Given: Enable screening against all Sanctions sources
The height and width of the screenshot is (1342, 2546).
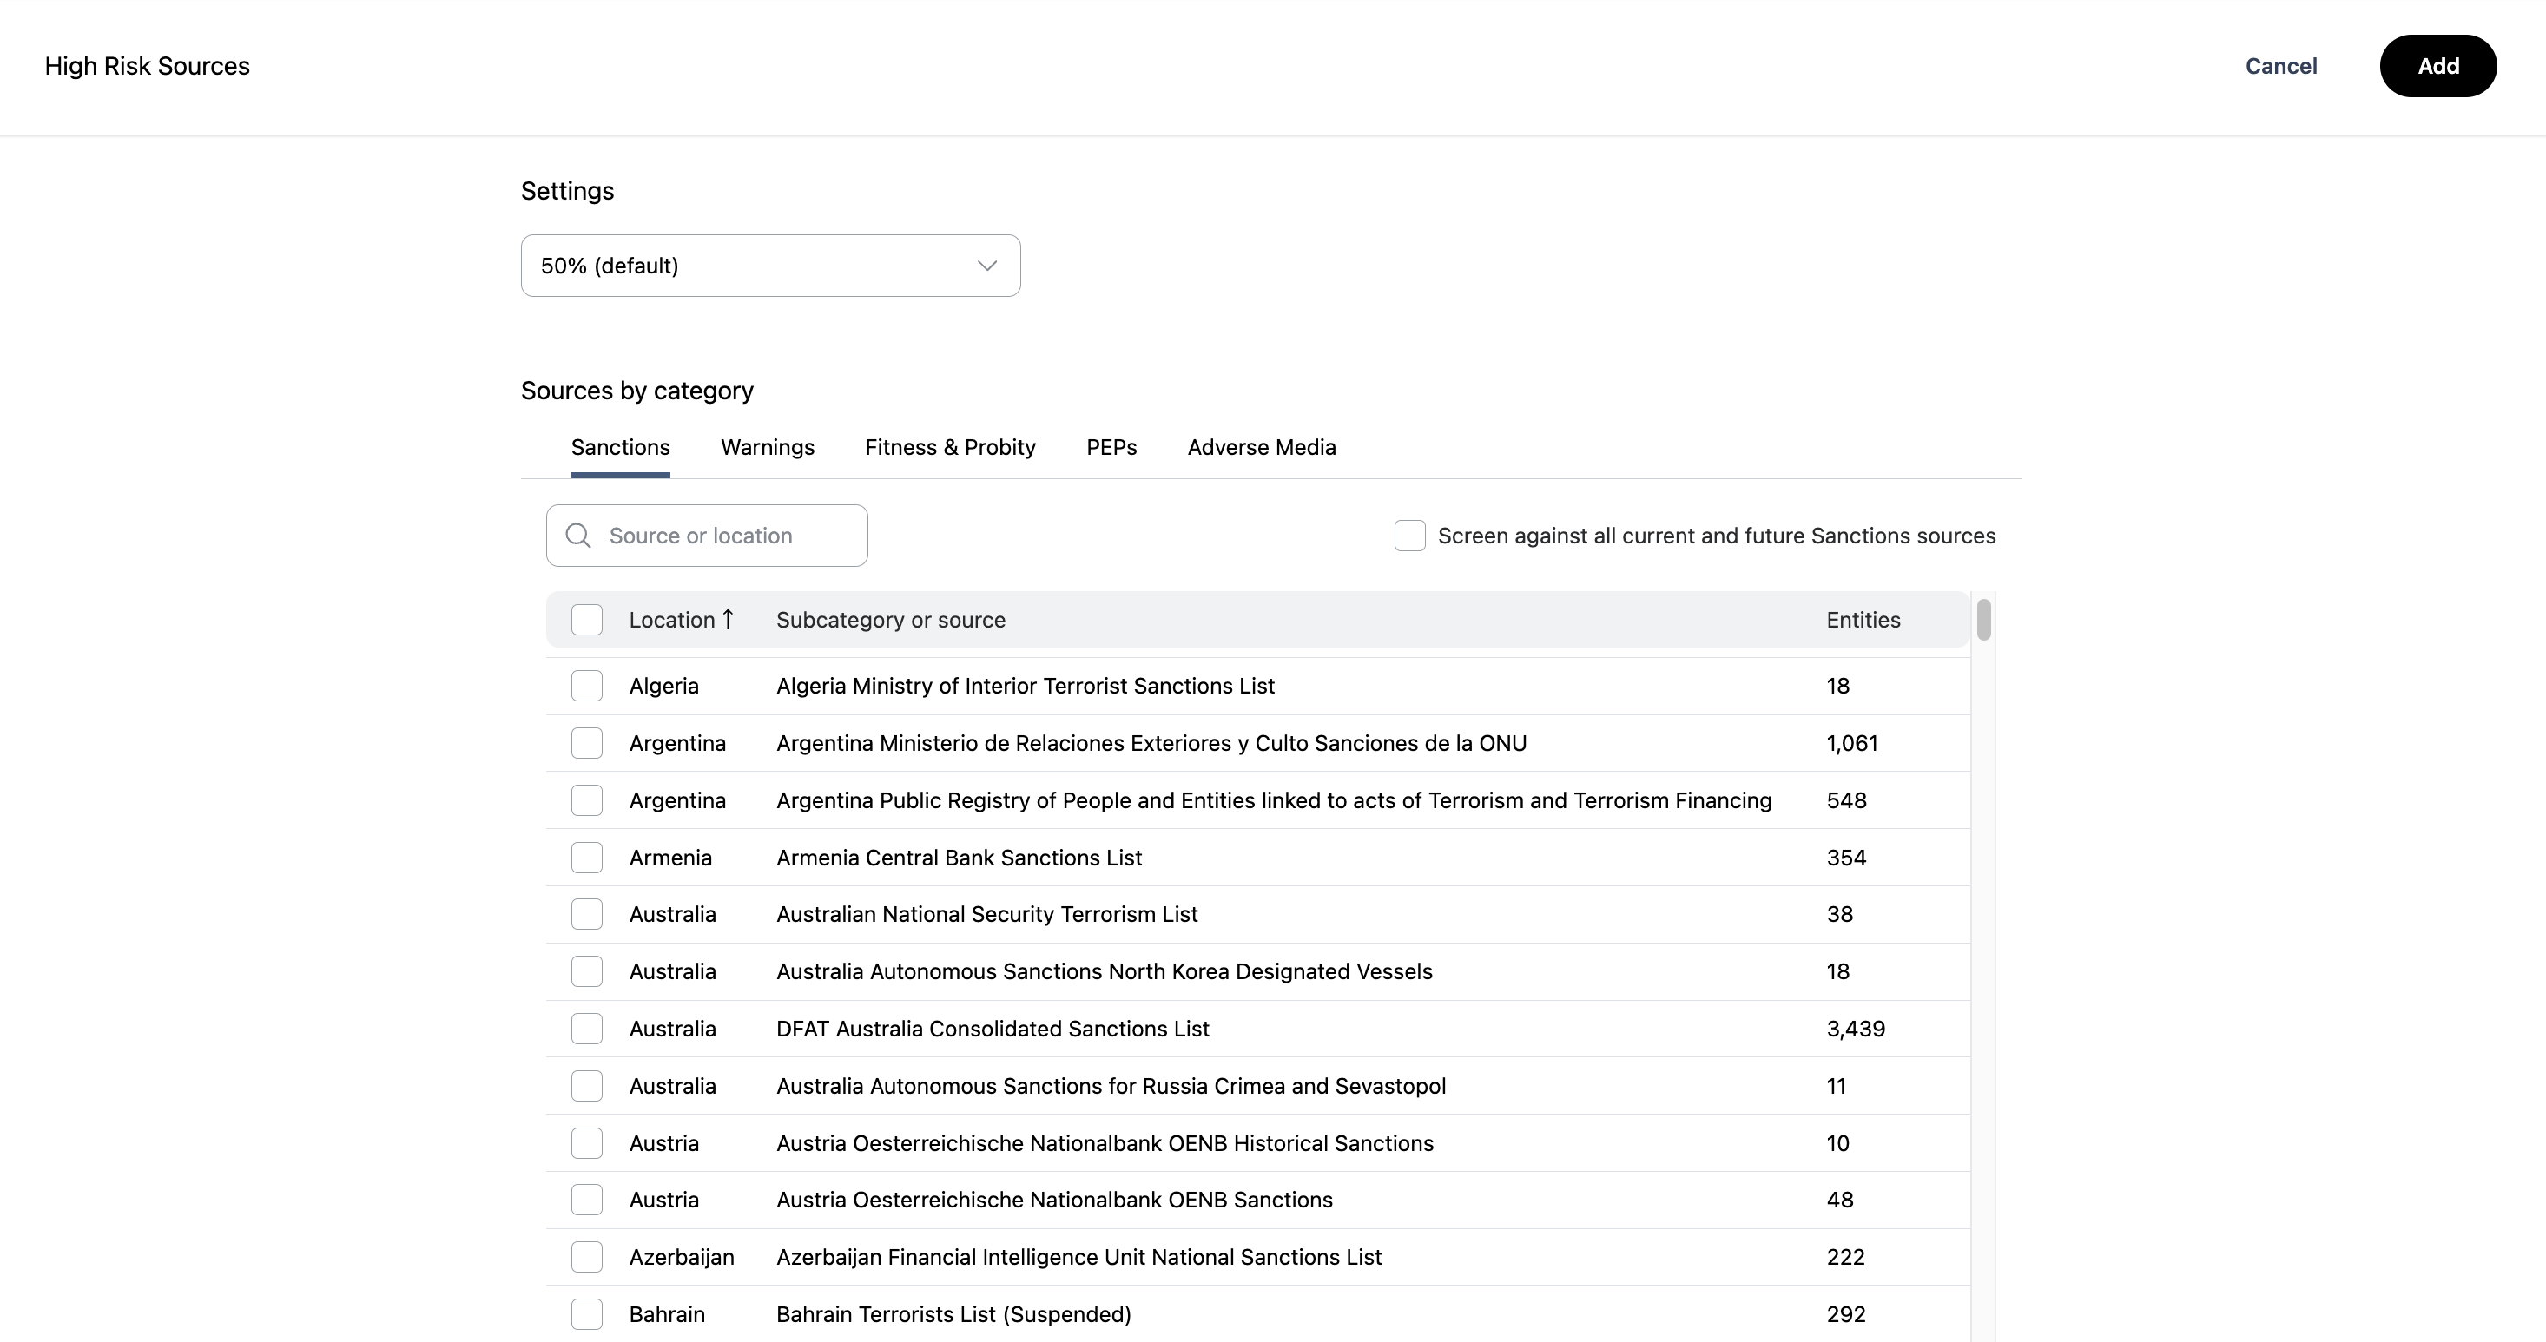Looking at the screenshot, I should 1409,536.
